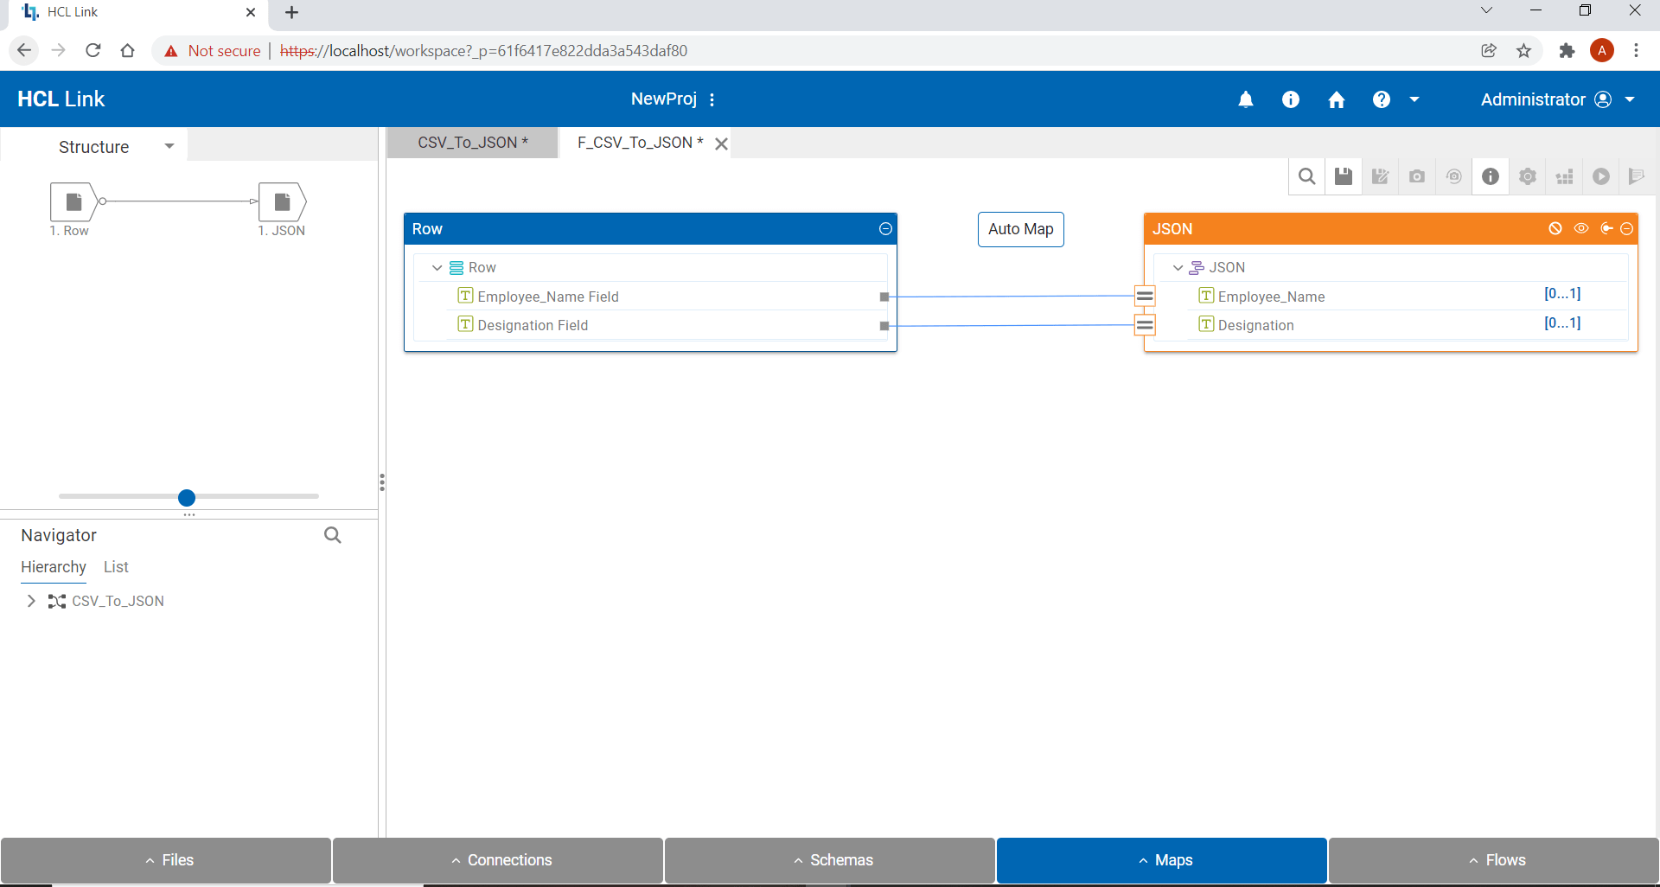Image resolution: width=1660 pixels, height=887 pixels.
Task: Expand the CSV_To_JSON item in Navigator
Action: coord(31,601)
